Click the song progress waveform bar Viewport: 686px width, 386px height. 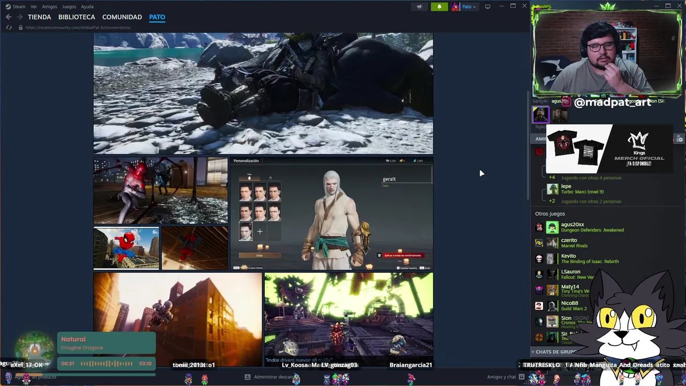[106, 363]
